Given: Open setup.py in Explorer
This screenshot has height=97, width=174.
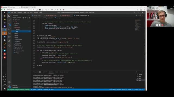Looking at the screenshot, I should point(17,53).
